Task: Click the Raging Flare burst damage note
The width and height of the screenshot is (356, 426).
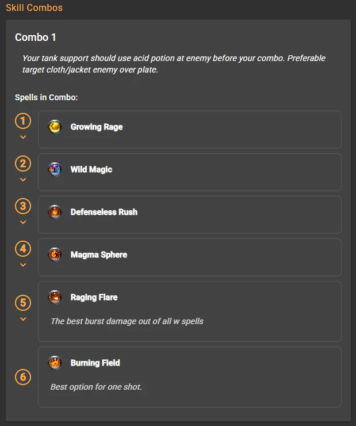Action: click(127, 321)
